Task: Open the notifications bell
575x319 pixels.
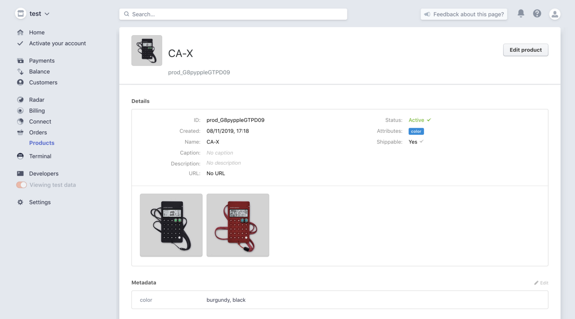Action: pyautogui.click(x=521, y=14)
